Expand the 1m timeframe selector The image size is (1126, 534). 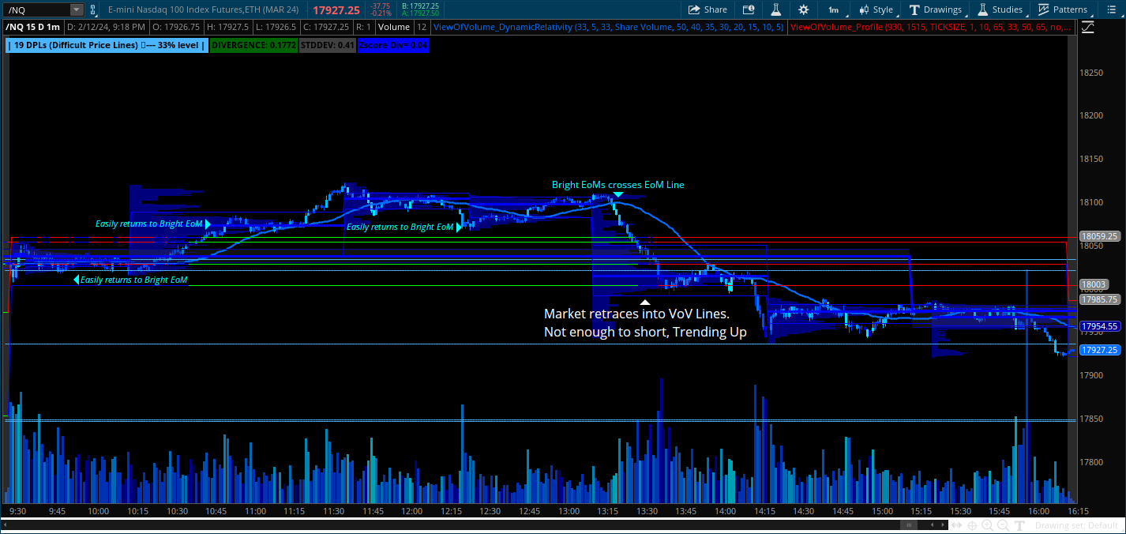pyautogui.click(x=839, y=9)
